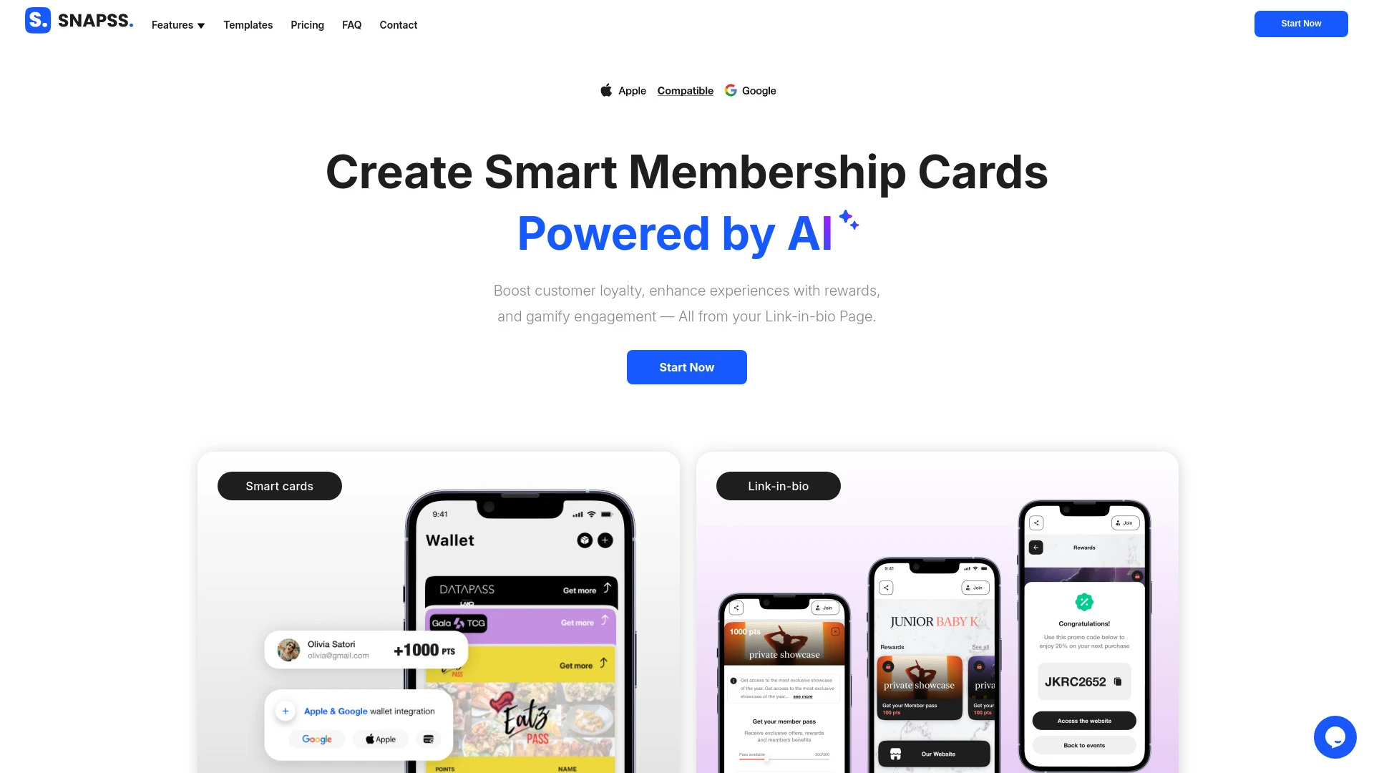Click the Apple logo icon
This screenshot has width=1374, height=773.
pyautogui.click(x=606, y=89)
